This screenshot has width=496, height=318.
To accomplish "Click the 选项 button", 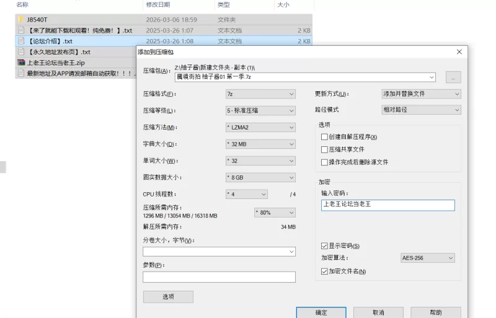I will (x=168, y=296).
